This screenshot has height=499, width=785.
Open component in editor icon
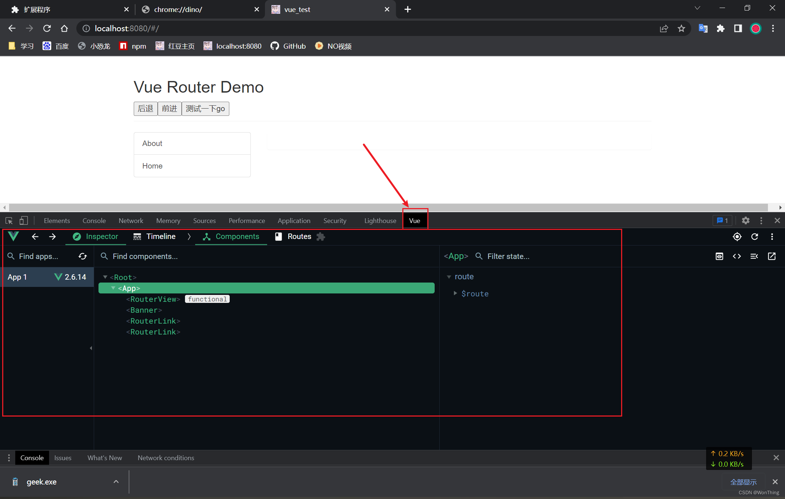(x=772, y=256)
